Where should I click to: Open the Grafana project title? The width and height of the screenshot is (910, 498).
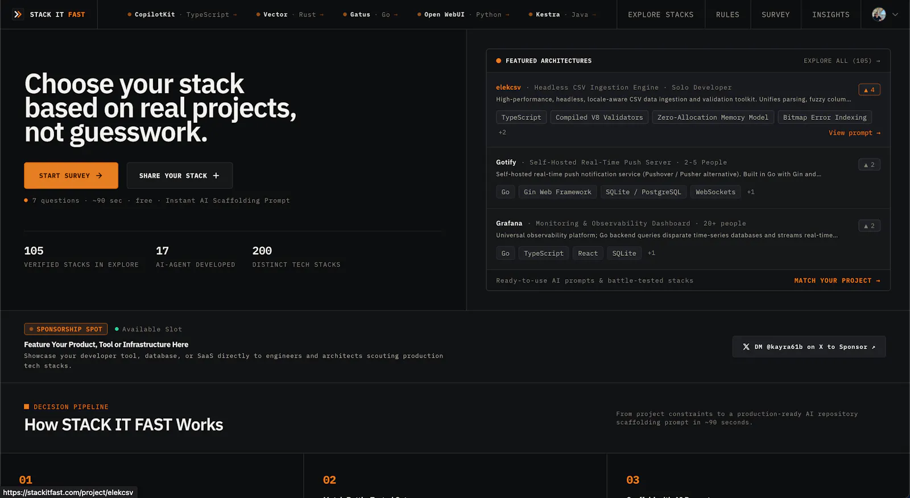tap(509, 223)
